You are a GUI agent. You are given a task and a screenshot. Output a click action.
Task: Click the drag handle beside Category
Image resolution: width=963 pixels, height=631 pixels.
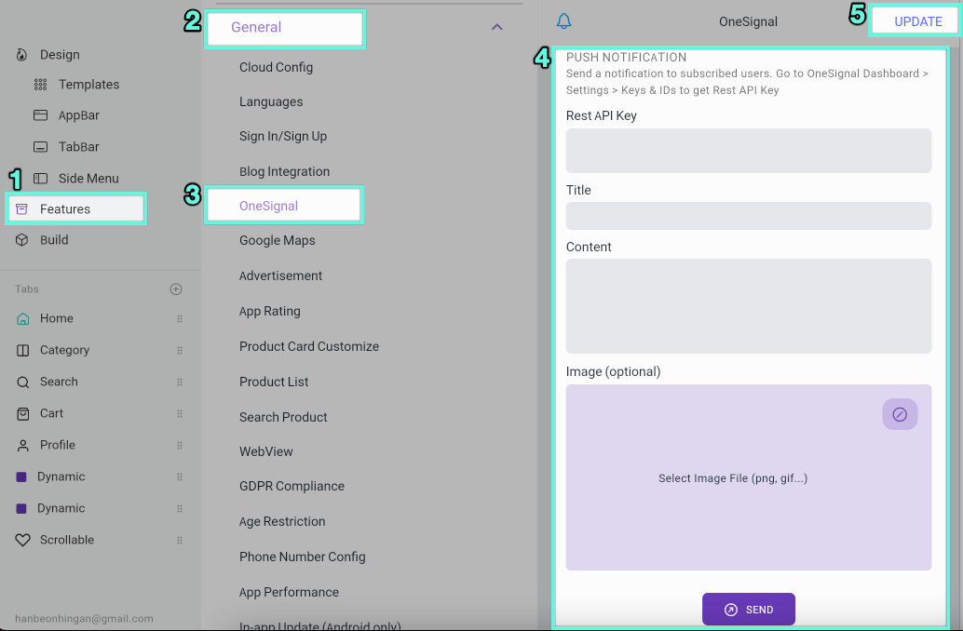point(180,351)
